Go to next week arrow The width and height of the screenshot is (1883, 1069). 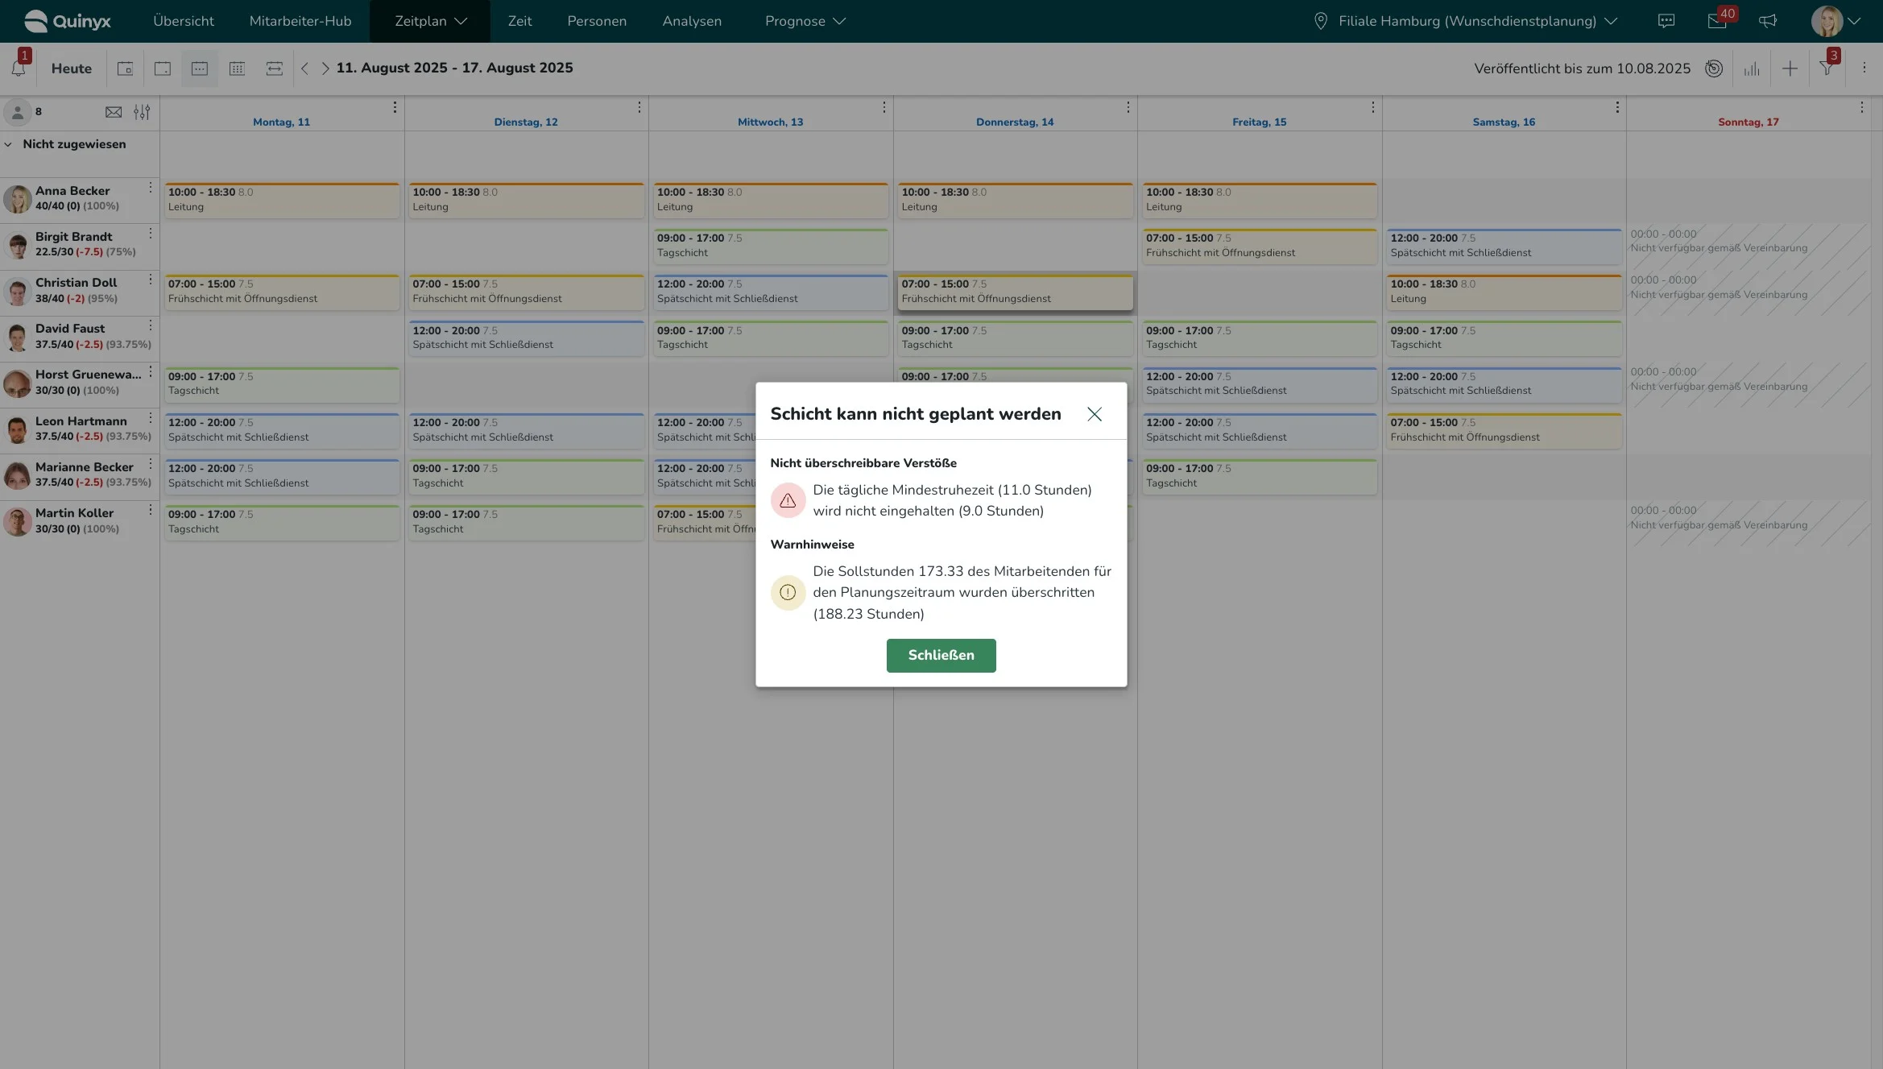pyautogui.click(x=325, y=68)
